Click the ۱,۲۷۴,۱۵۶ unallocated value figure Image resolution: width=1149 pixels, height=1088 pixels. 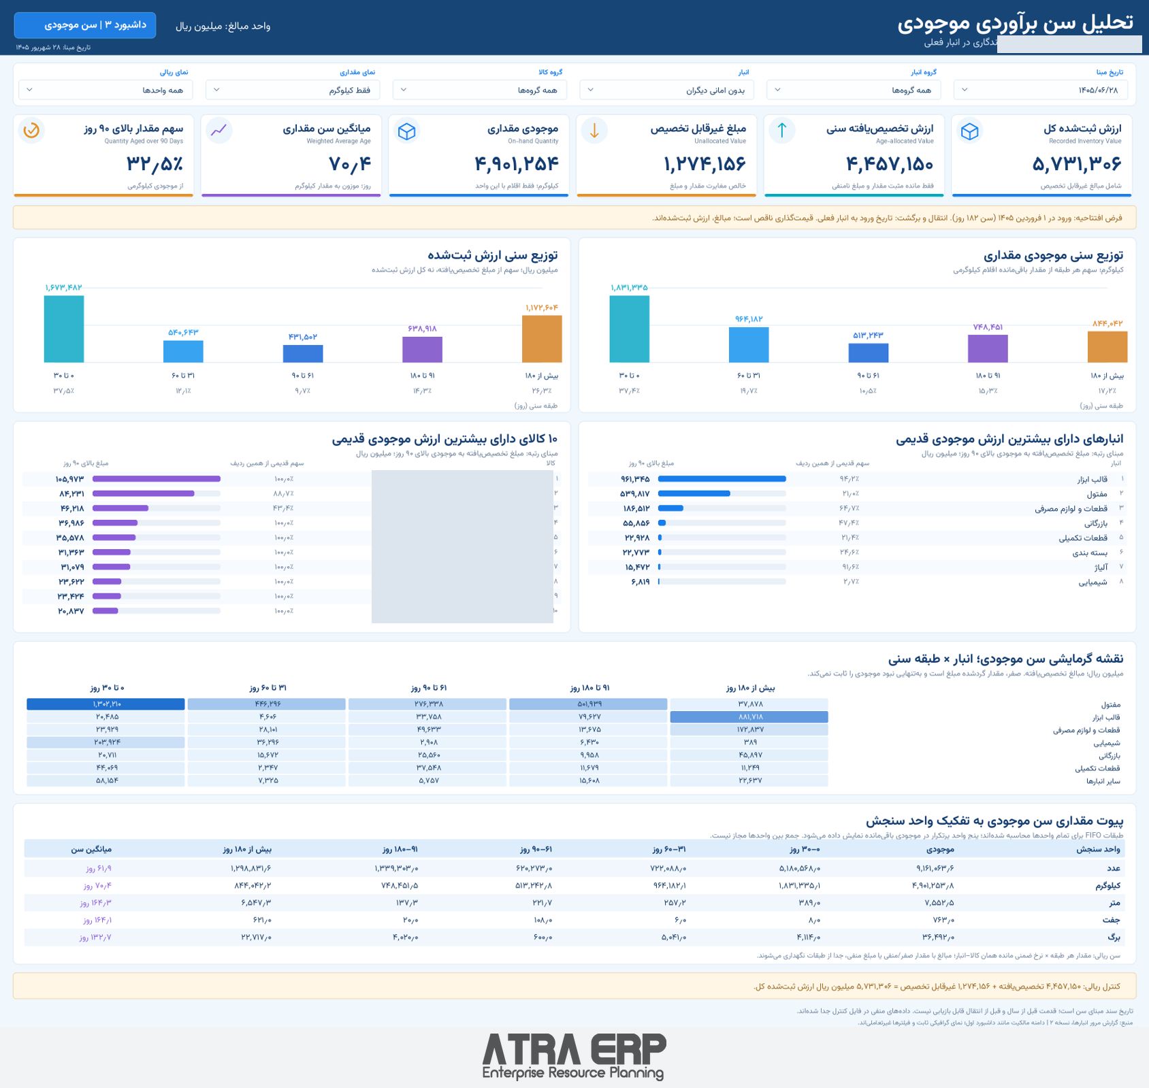pyautogui.click(x=705, y=164)
